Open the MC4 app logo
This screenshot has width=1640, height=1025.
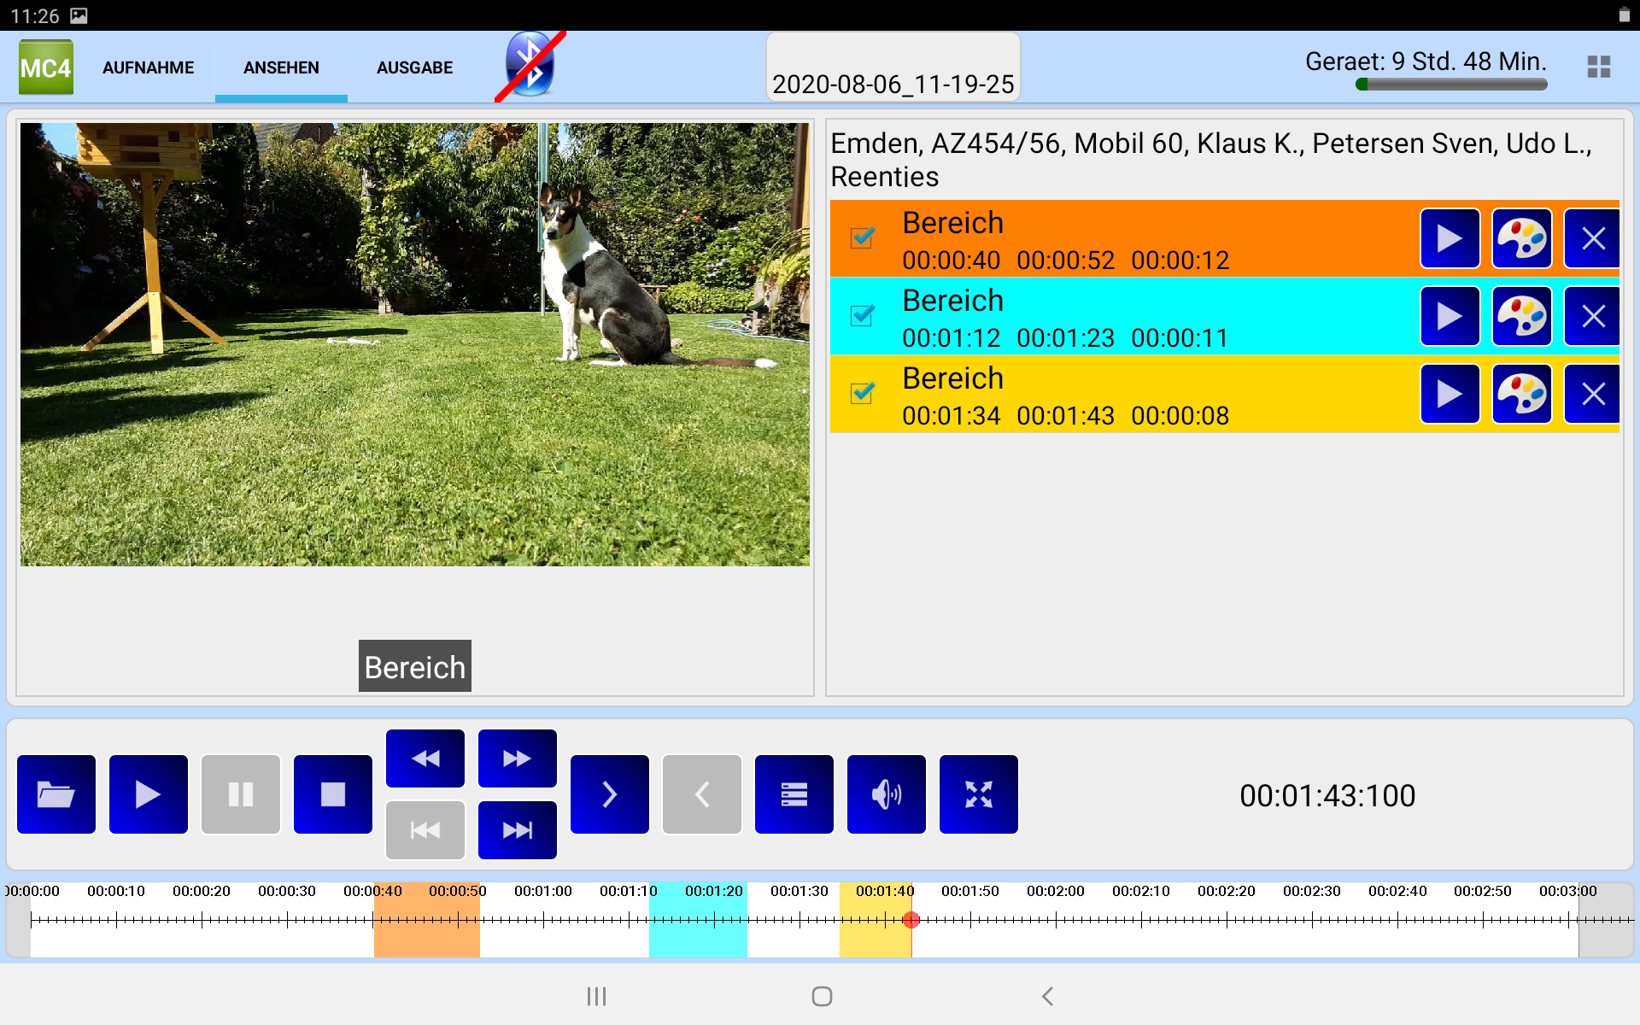pos(46,67)
